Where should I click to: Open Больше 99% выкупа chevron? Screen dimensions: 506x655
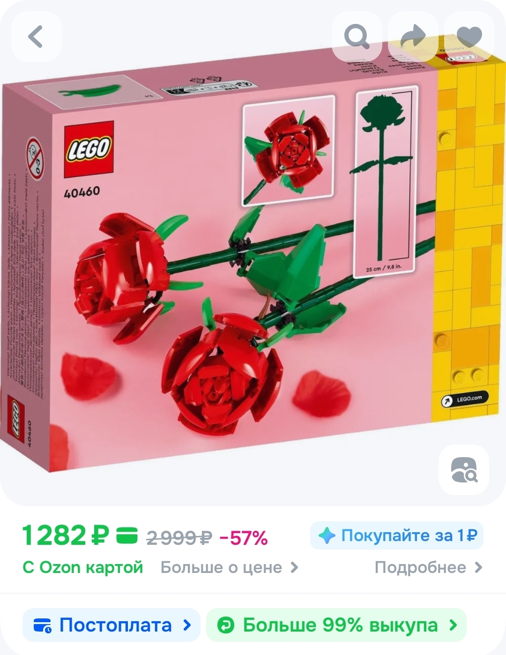click(453, 625)
